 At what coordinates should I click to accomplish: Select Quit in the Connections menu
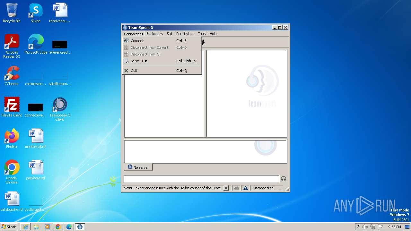point(162,71)
